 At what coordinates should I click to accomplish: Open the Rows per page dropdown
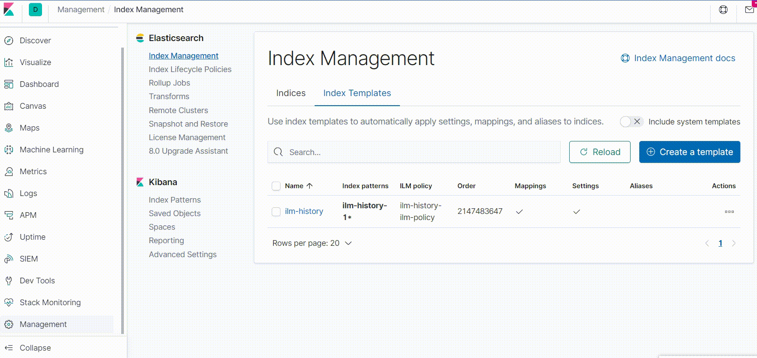pos(312,243)
